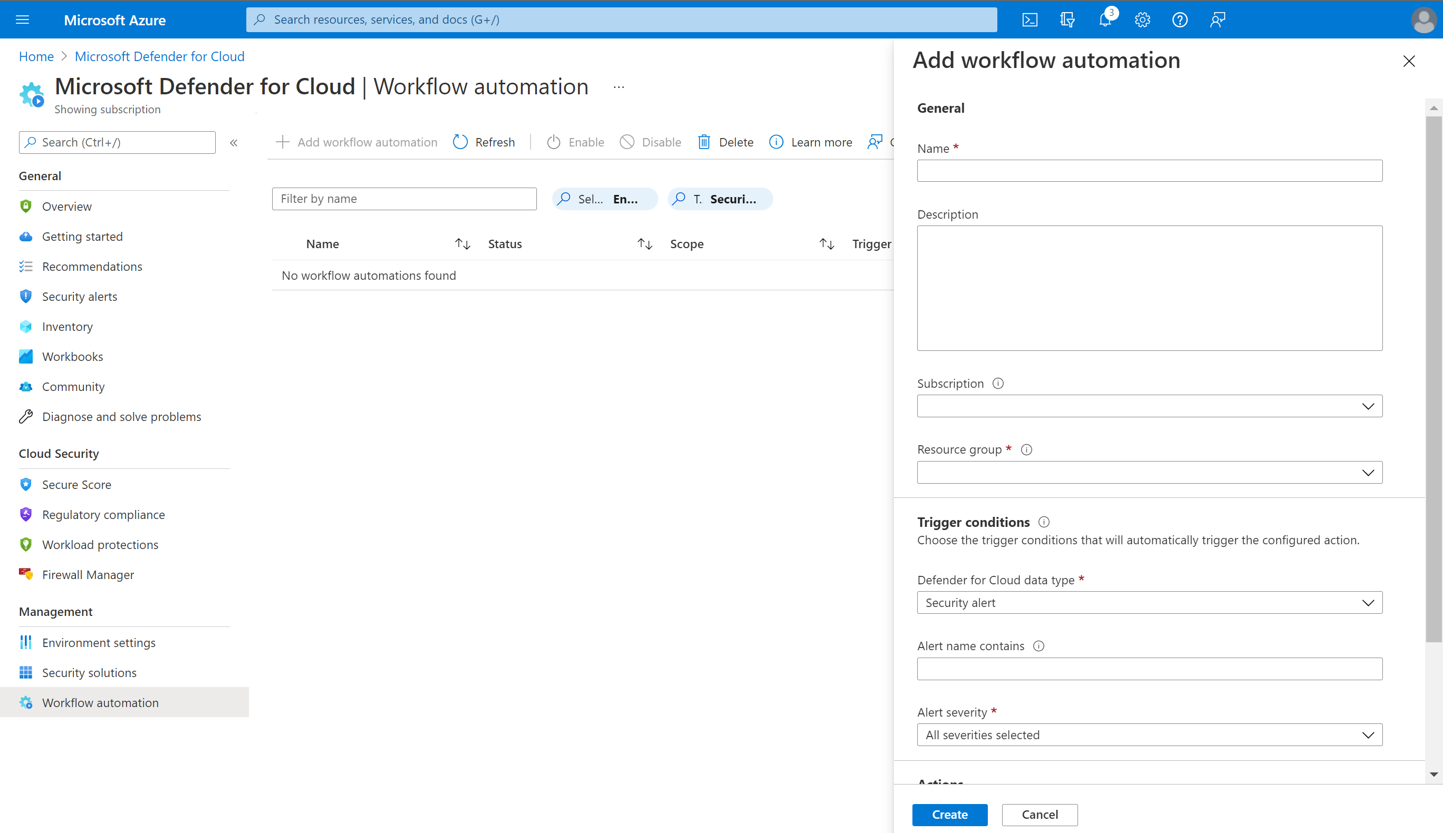Focus the sidebar Search (Ctrl+/) box

coord(118,142)
